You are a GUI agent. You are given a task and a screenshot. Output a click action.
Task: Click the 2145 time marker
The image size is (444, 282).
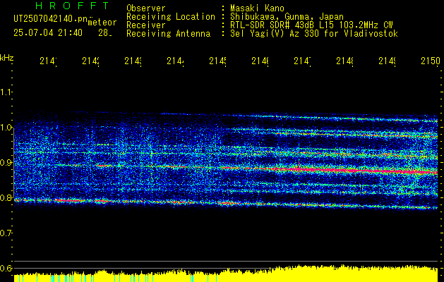217,61
